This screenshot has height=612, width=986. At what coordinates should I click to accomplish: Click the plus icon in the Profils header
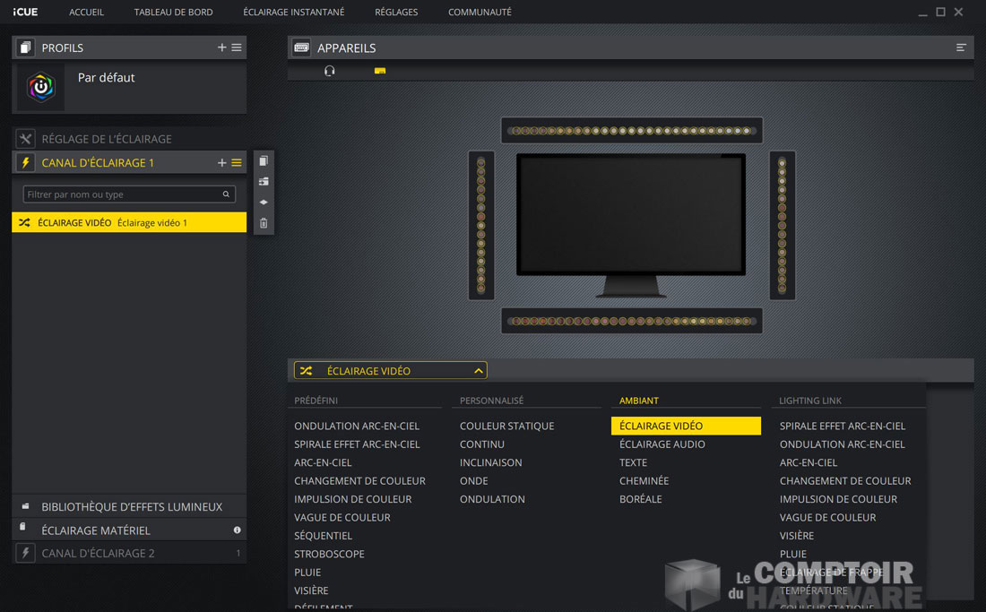point(221,47)
